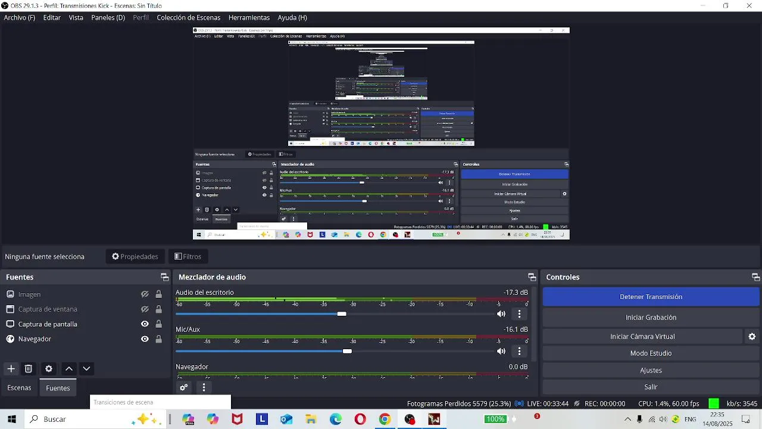Screen dimensions: 762x429
Task: Open taskbar clock showing 22:35
Action: 717,419
